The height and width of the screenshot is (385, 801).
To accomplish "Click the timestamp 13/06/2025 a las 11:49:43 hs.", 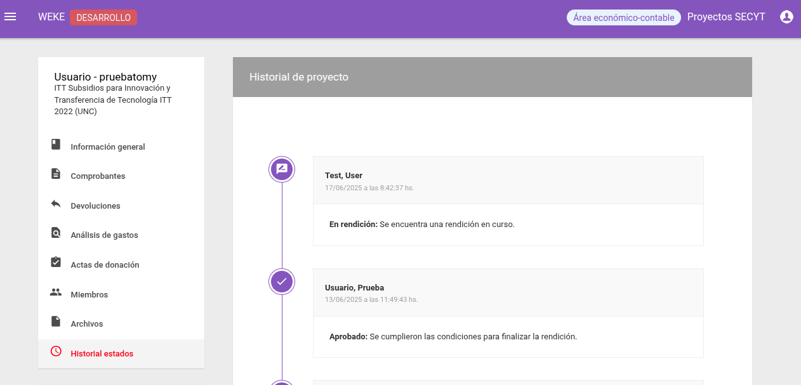I will (x=371, y=299).
